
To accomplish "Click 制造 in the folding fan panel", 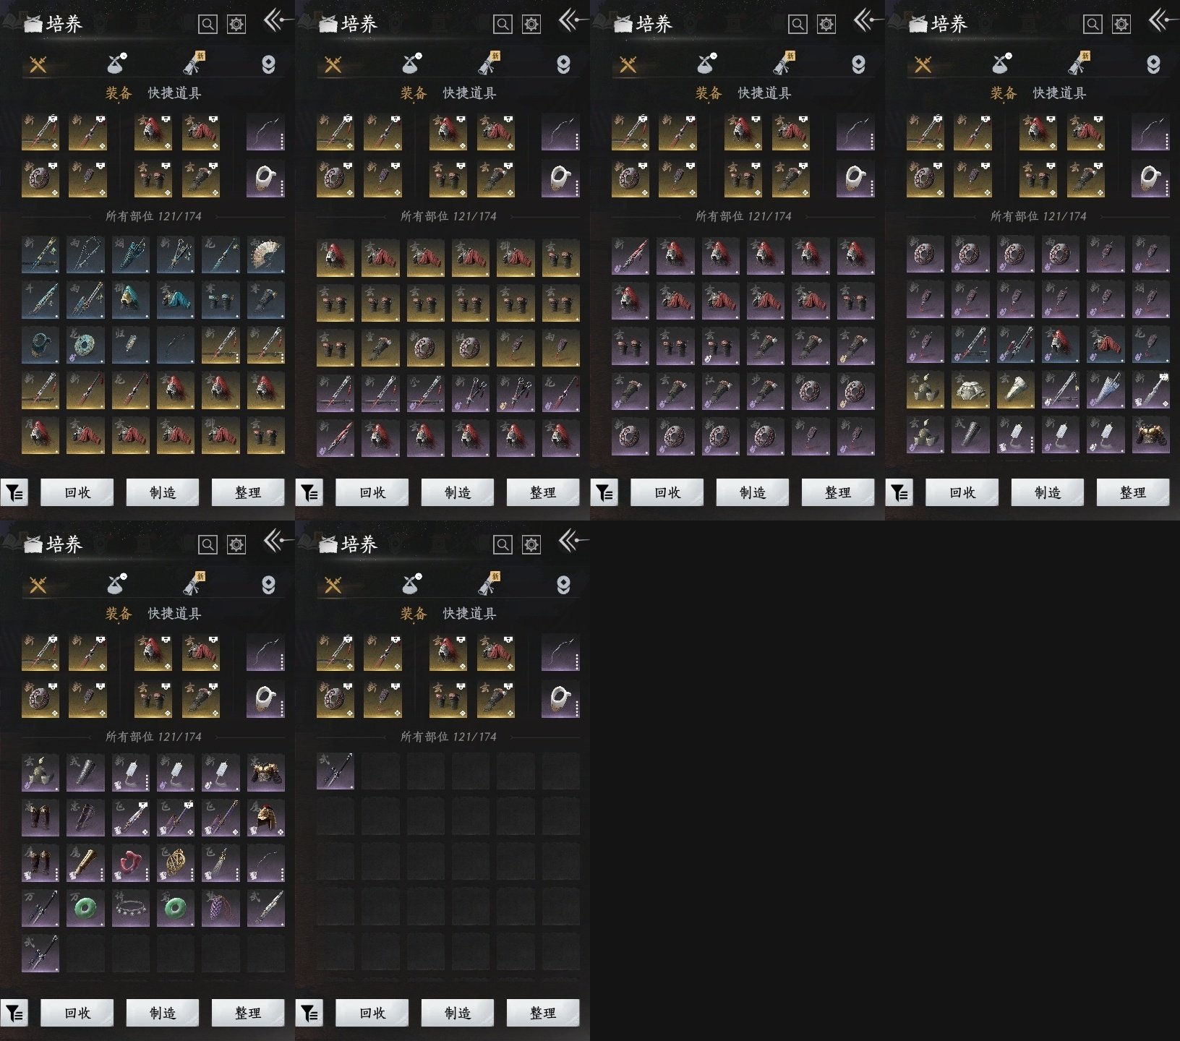I will [163, 492].
